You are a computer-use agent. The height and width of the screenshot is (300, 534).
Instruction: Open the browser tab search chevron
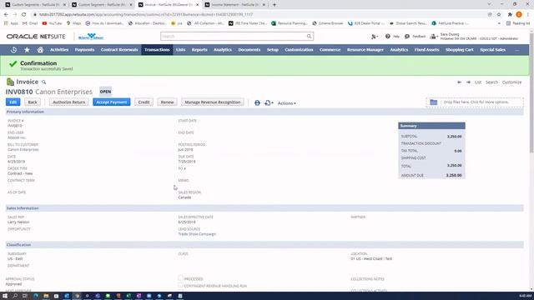pyautogui.click(x=489, y=4)
